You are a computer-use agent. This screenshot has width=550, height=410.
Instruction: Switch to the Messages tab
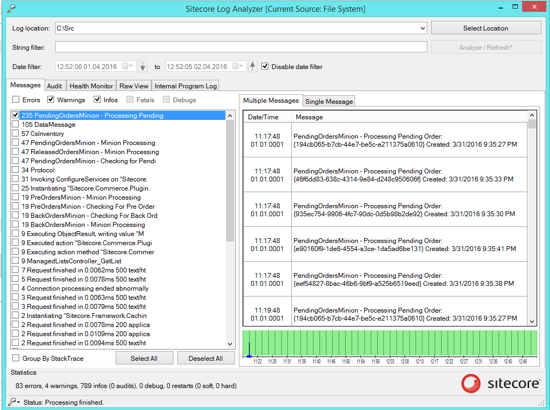coord(25,85)
